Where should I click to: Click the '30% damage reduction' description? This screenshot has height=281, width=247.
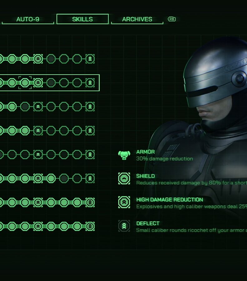[165, 159]
